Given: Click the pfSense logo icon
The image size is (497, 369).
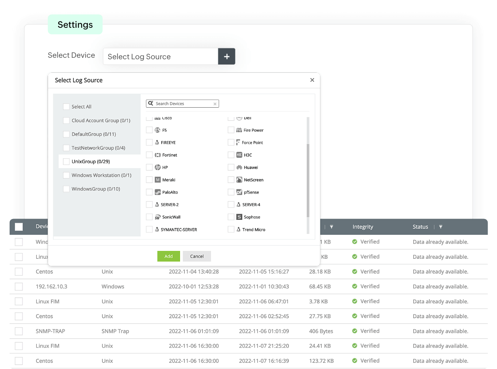Looking at the screenshot, I should (239, 192).
